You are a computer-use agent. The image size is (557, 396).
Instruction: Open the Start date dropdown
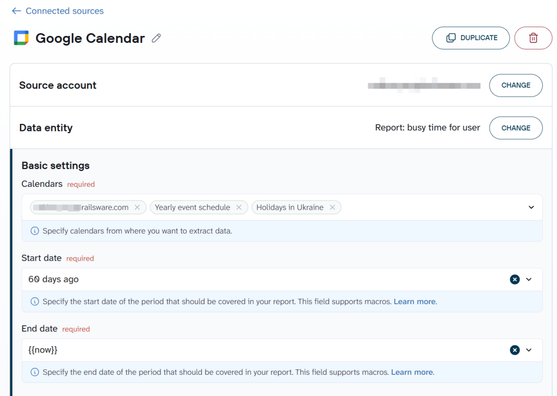529,280
